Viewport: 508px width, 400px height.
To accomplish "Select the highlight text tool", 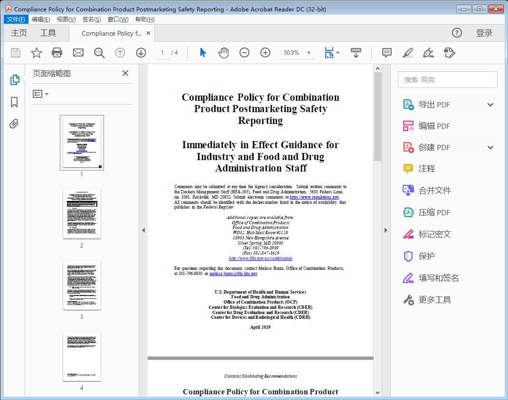I will point(408,53).
